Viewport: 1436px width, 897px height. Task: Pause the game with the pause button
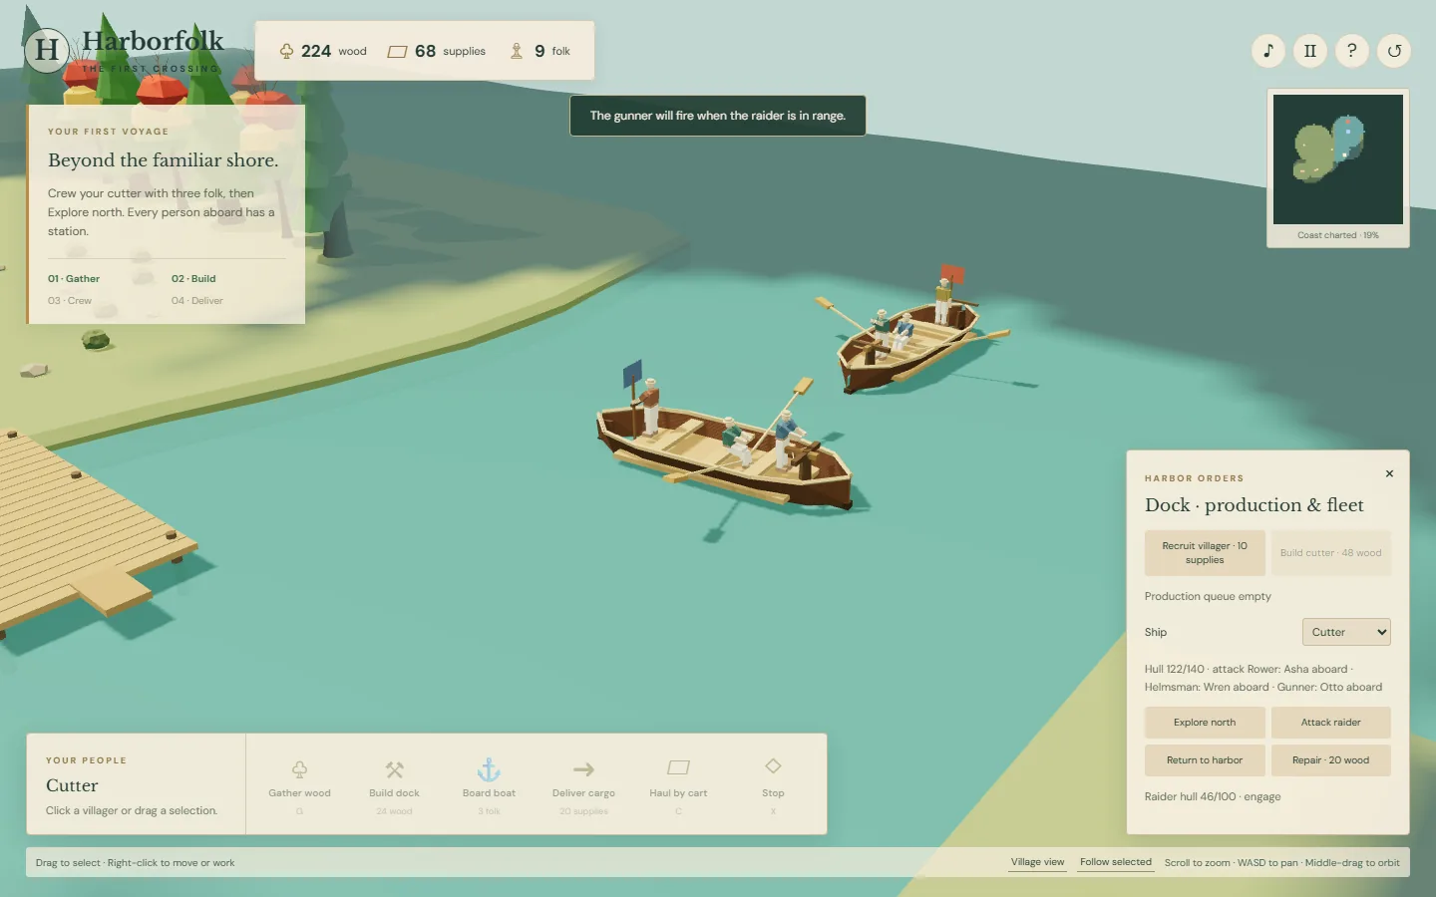point(1310,51)
